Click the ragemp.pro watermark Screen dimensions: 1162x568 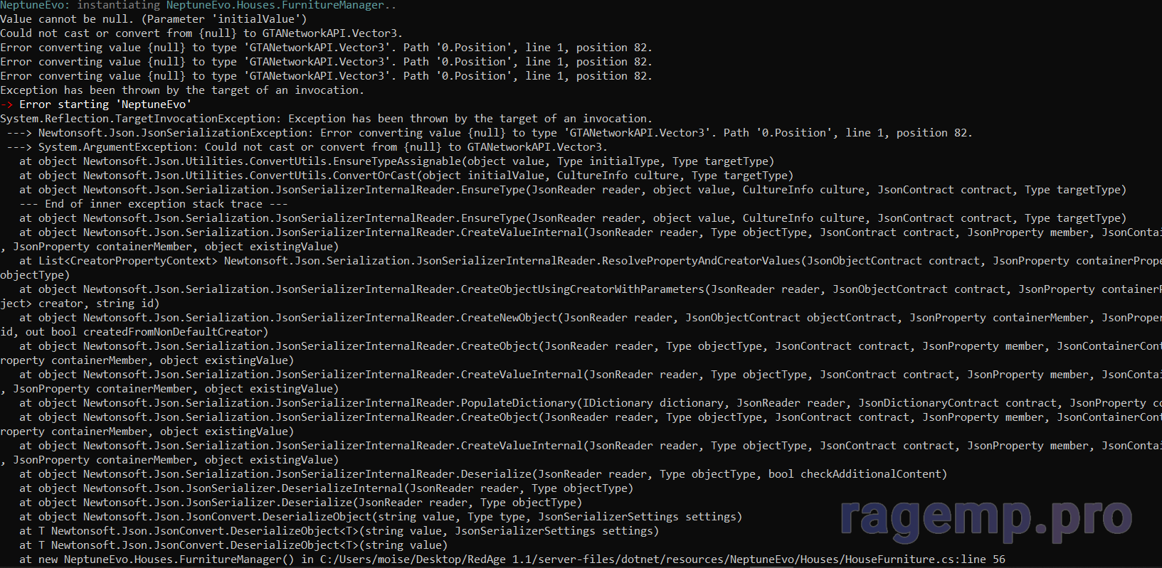pyautogui.click(x=986, y=517)
